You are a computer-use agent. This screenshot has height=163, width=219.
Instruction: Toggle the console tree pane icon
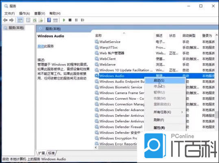click(x=20, y=20)
